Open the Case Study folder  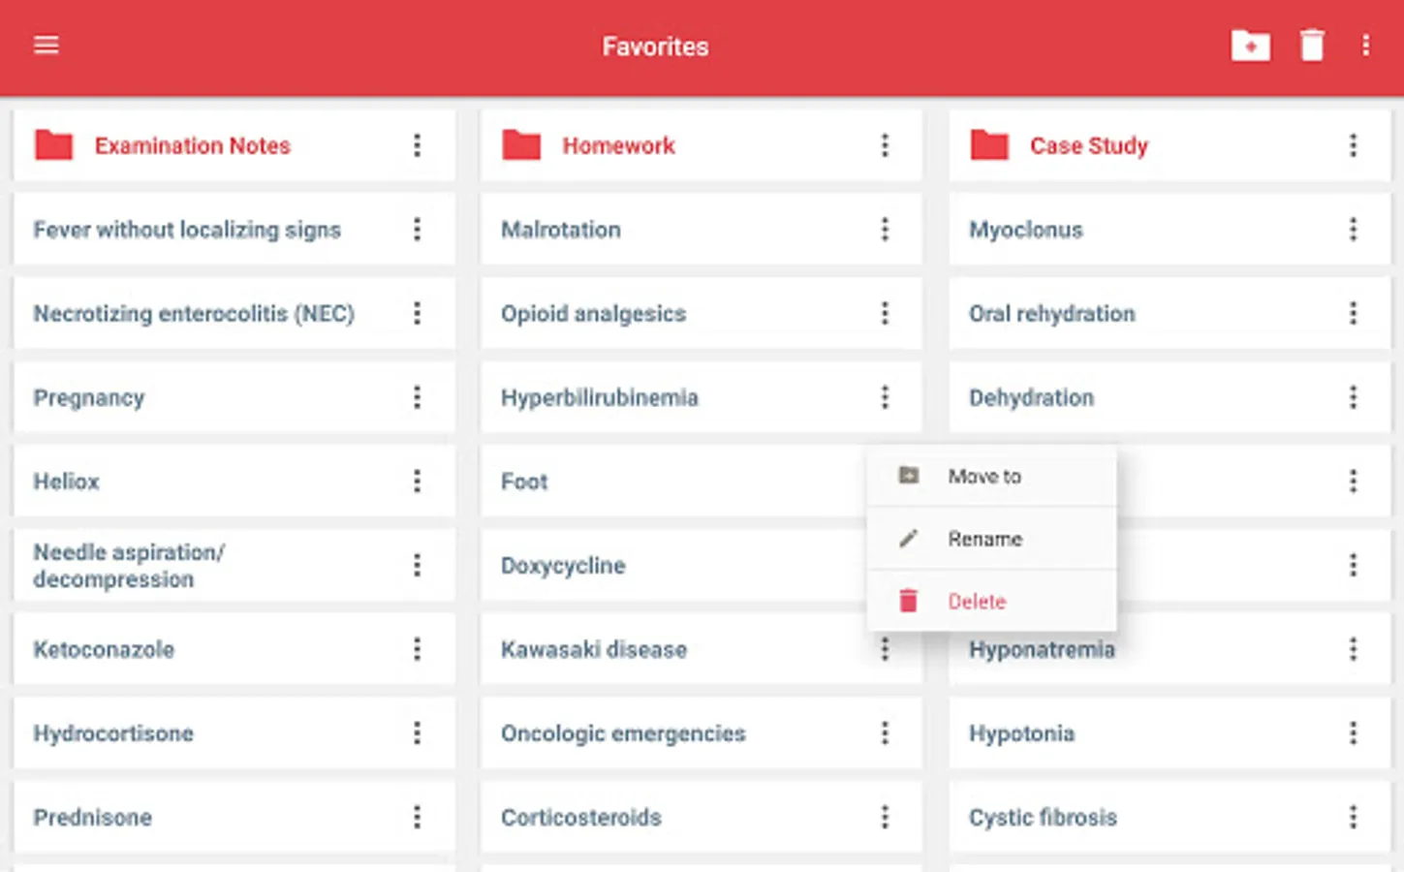coord(1088,146)
